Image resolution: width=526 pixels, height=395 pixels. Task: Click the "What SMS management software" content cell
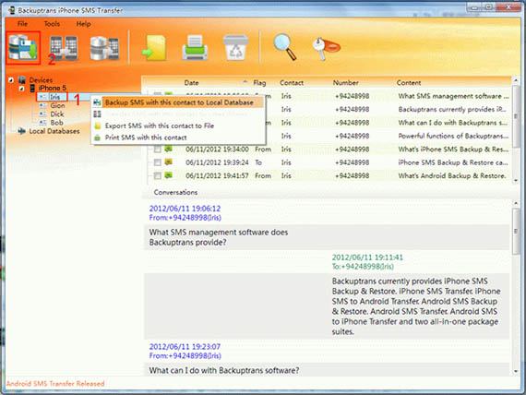point(453,96)
